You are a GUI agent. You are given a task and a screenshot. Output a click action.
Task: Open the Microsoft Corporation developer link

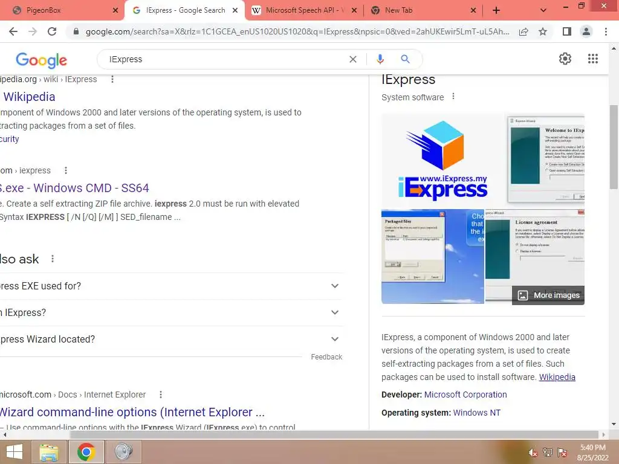pyautogui.click(x=465, y=395)
